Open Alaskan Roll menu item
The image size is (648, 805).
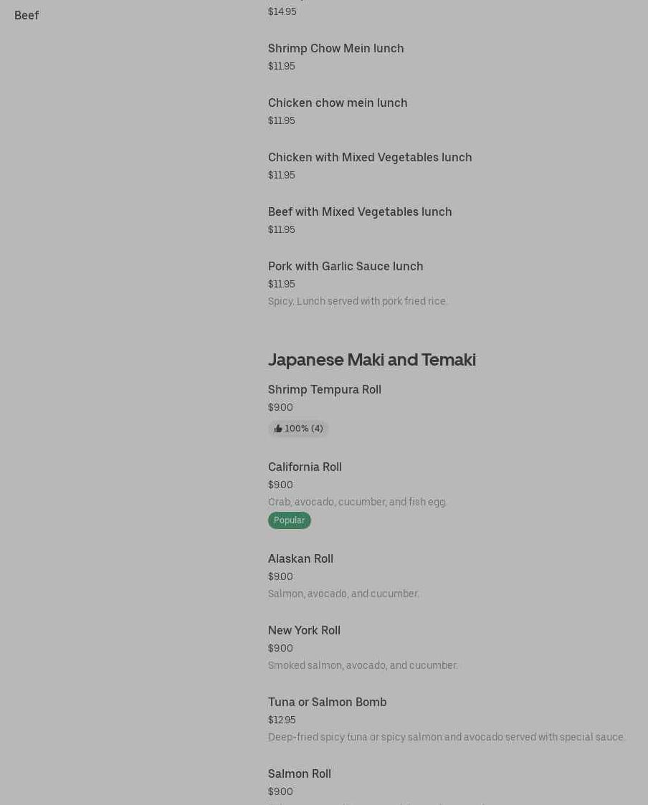pos(300,558)
